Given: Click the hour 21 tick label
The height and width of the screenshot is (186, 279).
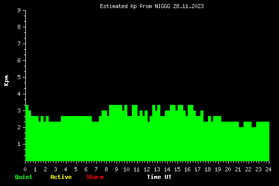Looking at the screenshot, I should tap(238, 169).
